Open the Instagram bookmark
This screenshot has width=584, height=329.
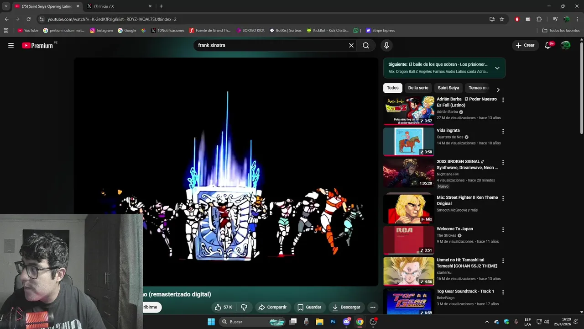coord(101,31)
